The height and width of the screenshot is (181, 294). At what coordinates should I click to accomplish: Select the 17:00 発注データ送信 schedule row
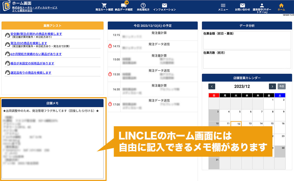153,105
